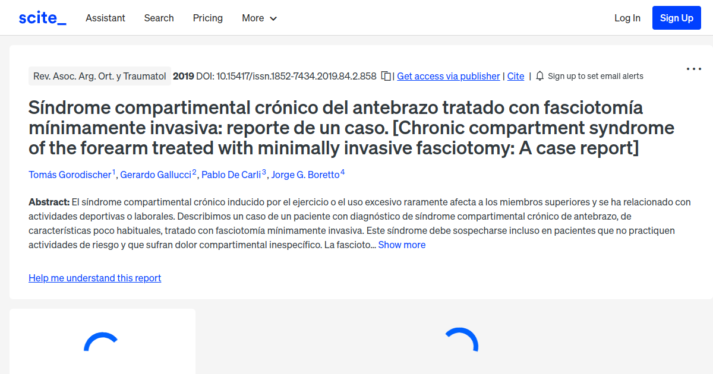The image size is (713, 374).
Task: Click Sign up to set email alerts
Action: (x=595, y=76)
